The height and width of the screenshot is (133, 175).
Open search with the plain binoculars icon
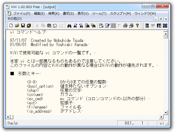coord(69,26)
